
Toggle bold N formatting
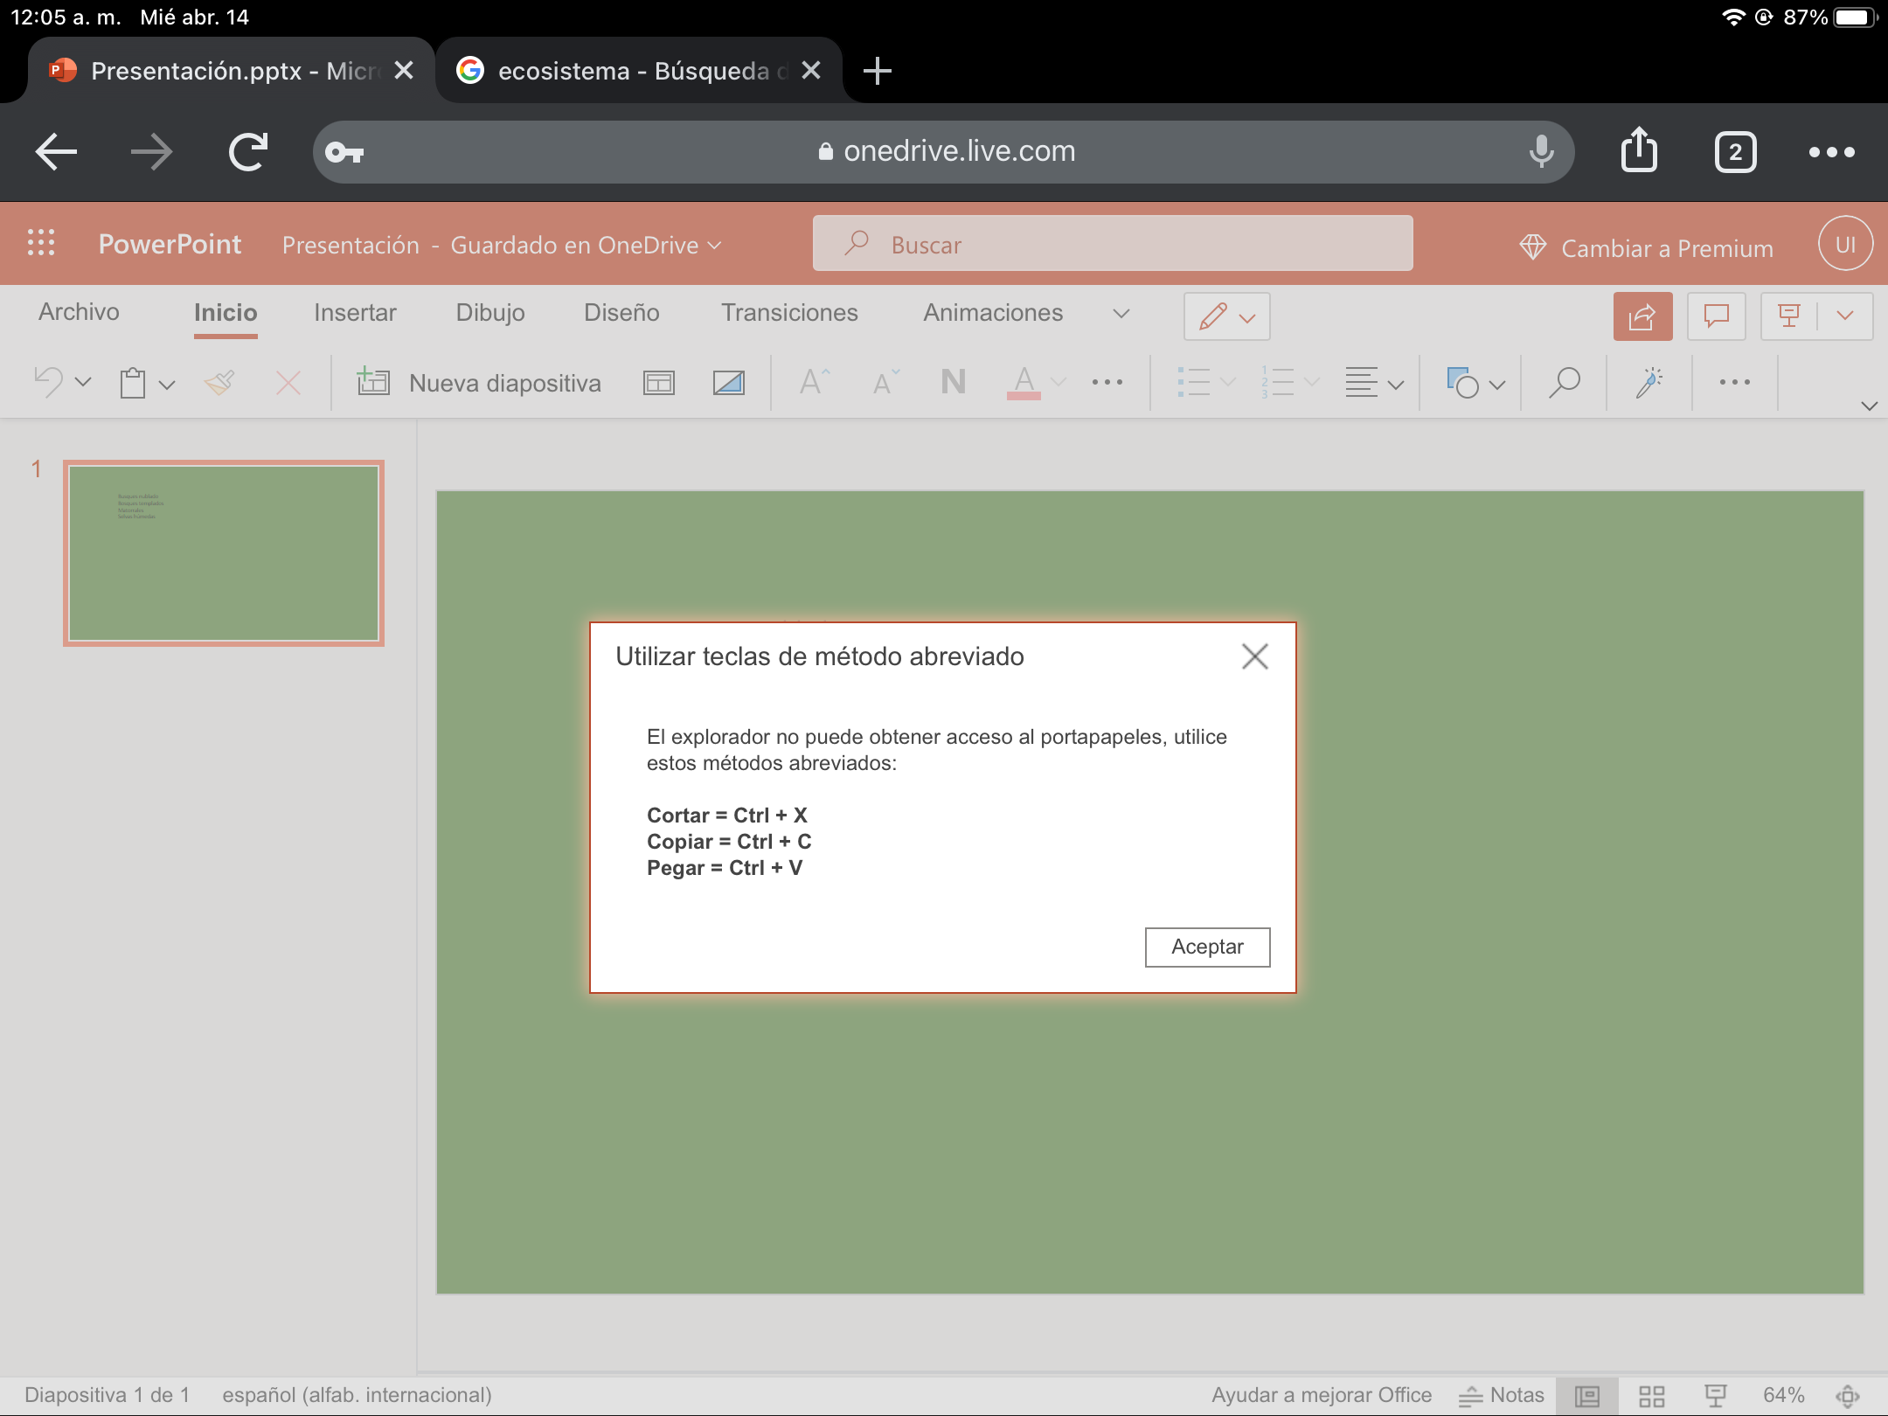953,382
